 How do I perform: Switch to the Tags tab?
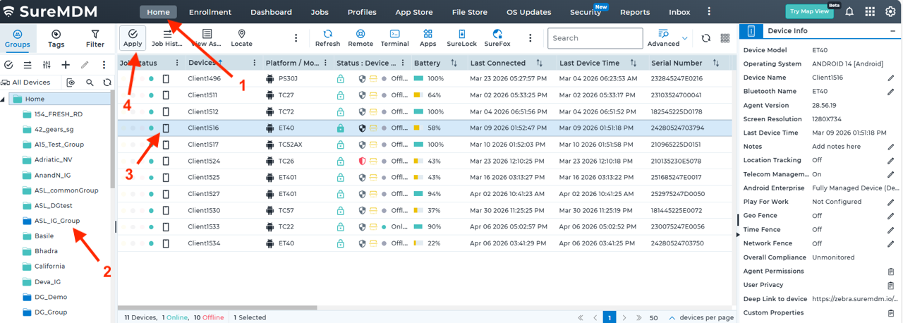56,39
